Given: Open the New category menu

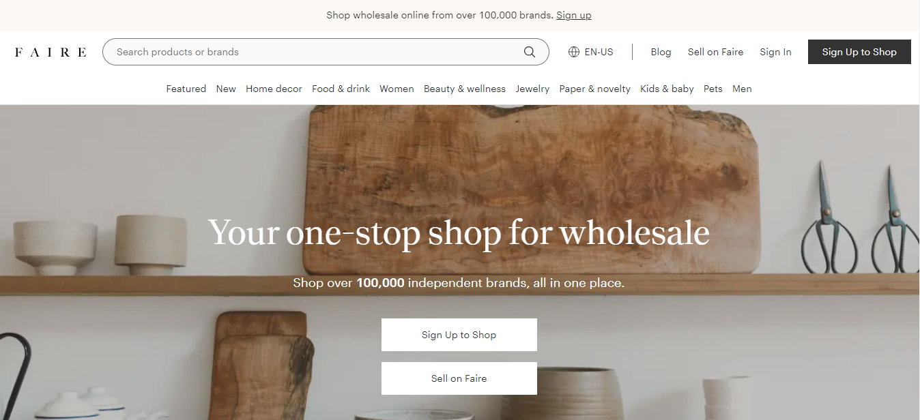Looking at the screenshot, I should [226, 89].
